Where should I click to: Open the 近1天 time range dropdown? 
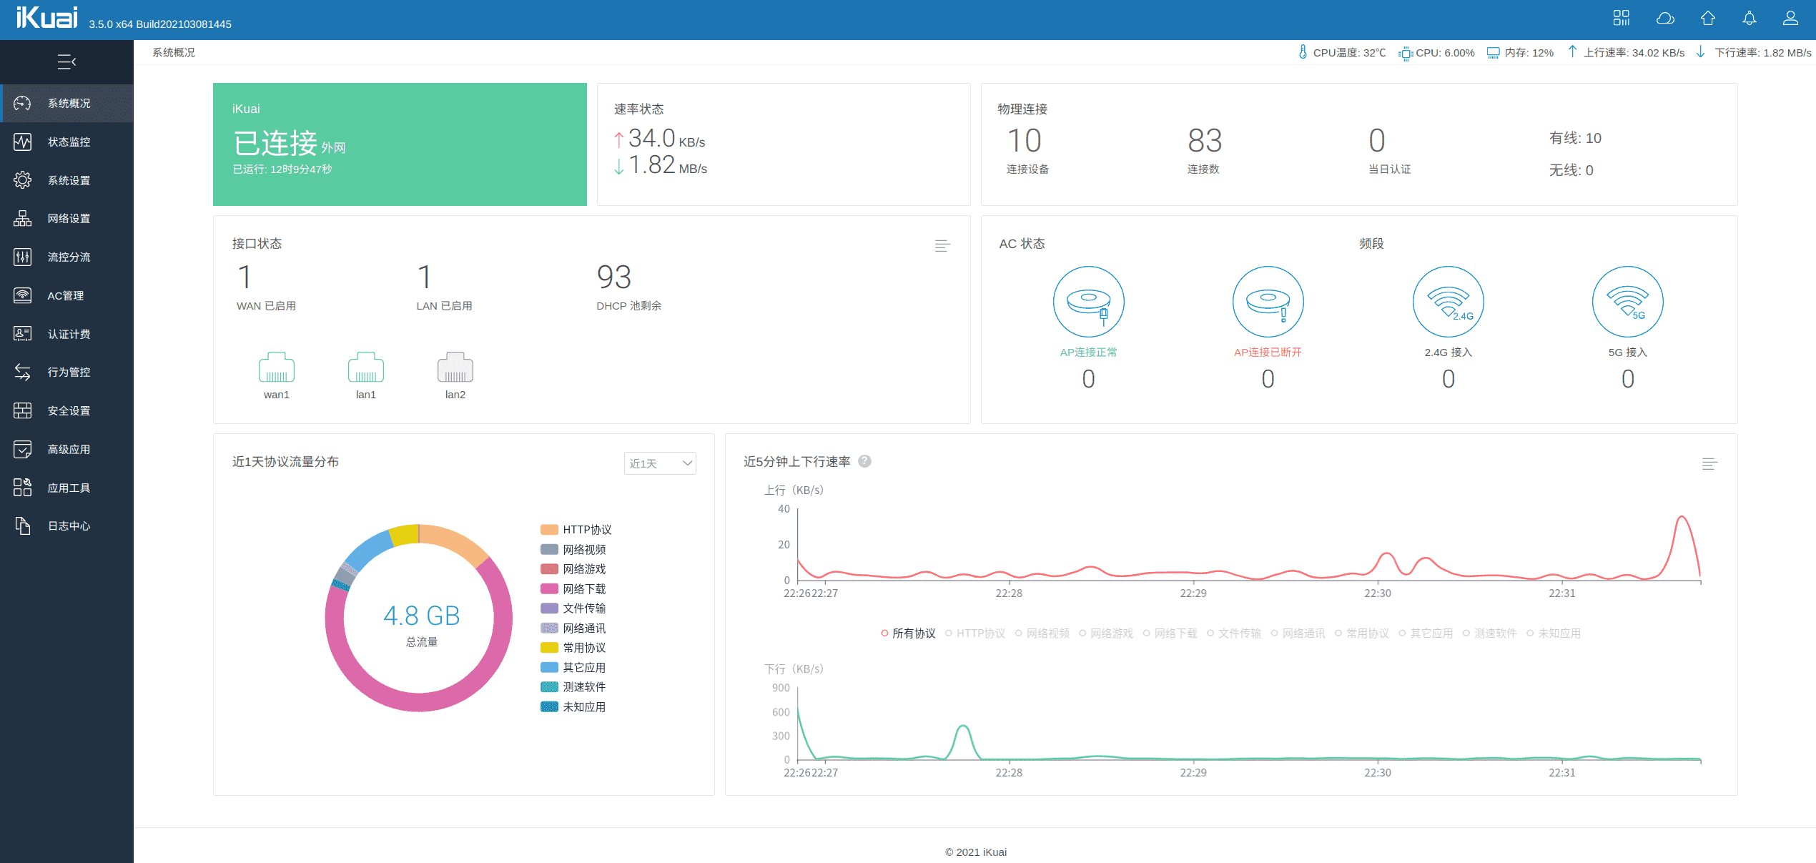[x=659, y=463]
